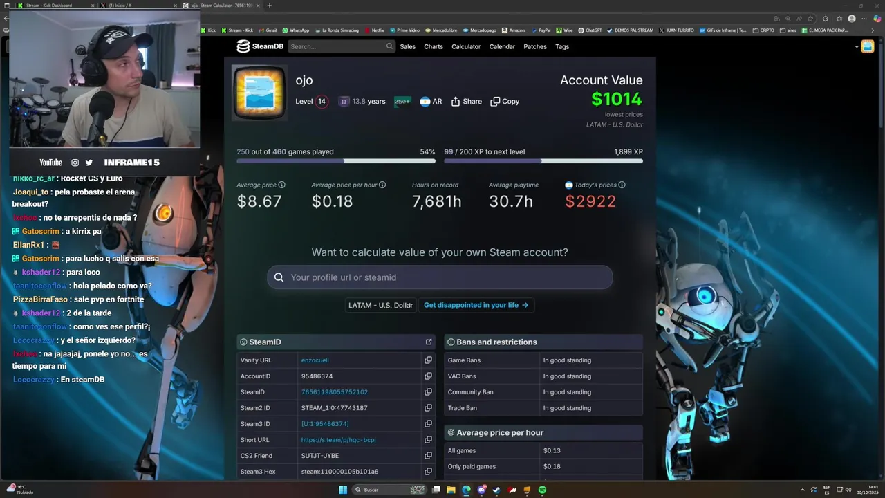Bookmark this page with the star icon
885x498 pixels.
coord(810,19)
